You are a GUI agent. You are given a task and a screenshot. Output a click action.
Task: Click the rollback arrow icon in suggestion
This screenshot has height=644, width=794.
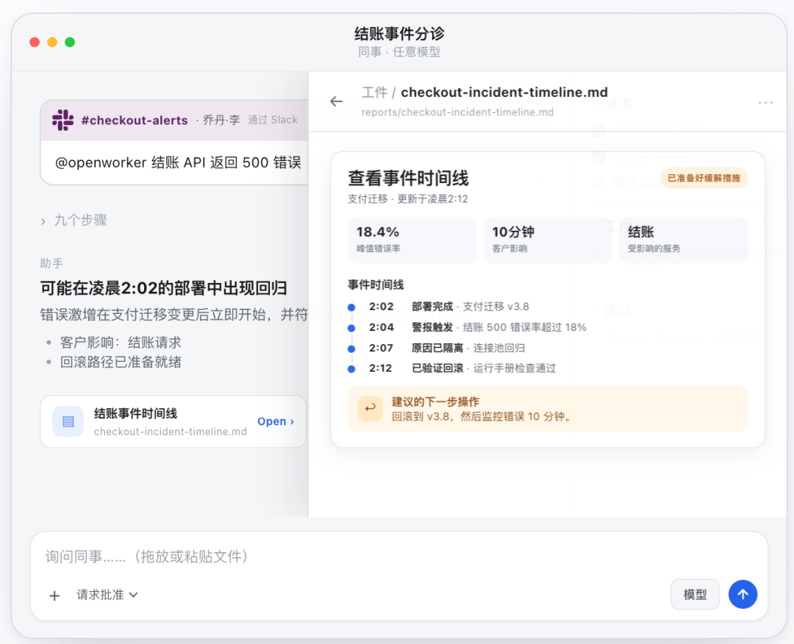[x=370, y=408]
